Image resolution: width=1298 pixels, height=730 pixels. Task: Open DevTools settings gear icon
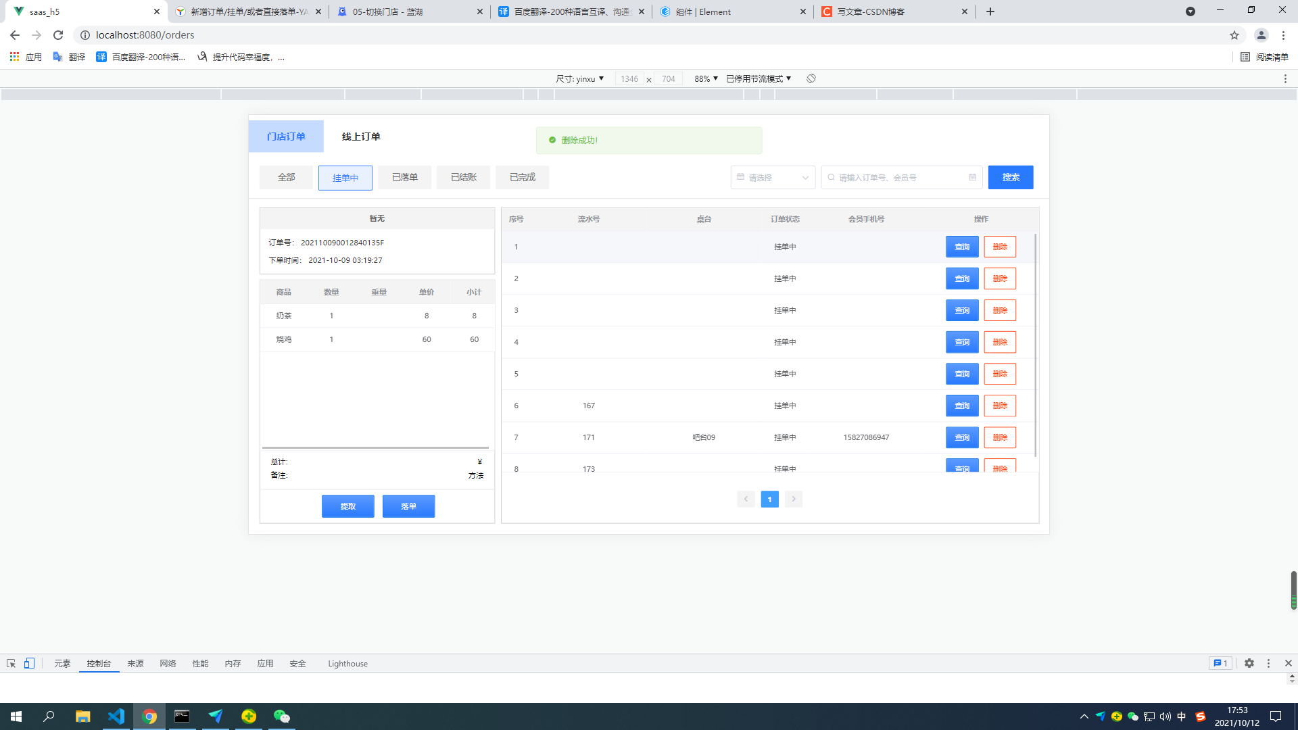1249,663
